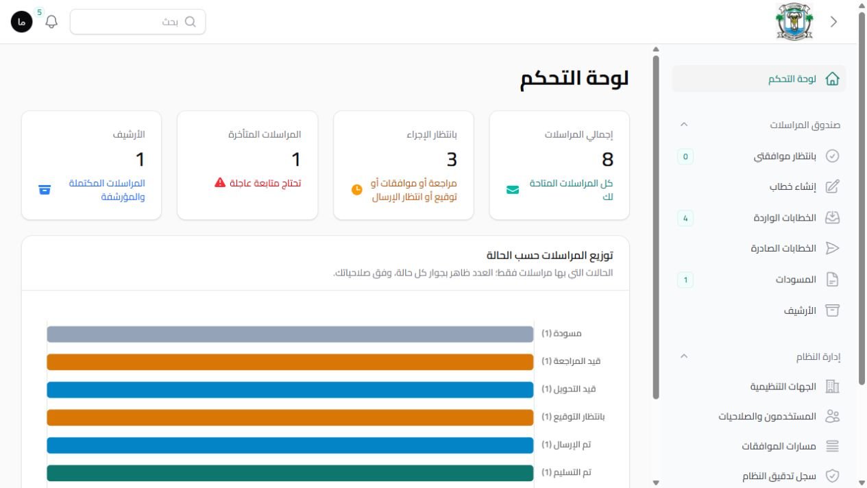
Task: Click the building icon for الجهات التنظيمية
Action: pyautogui.click(x=832, y=387)
